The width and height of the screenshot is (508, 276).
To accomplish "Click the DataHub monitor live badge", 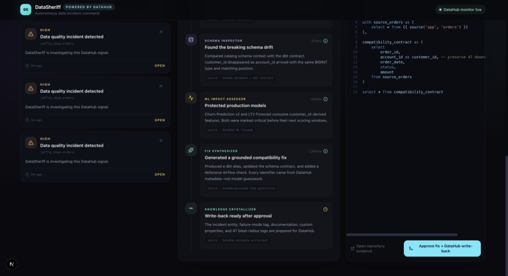I will (x=460, y=9).
